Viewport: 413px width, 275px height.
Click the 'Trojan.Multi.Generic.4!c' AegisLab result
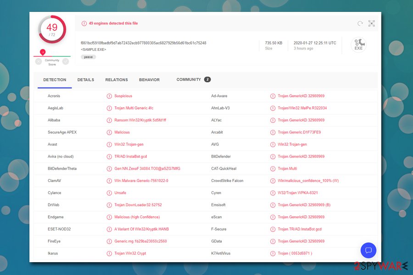pos(134,108)
